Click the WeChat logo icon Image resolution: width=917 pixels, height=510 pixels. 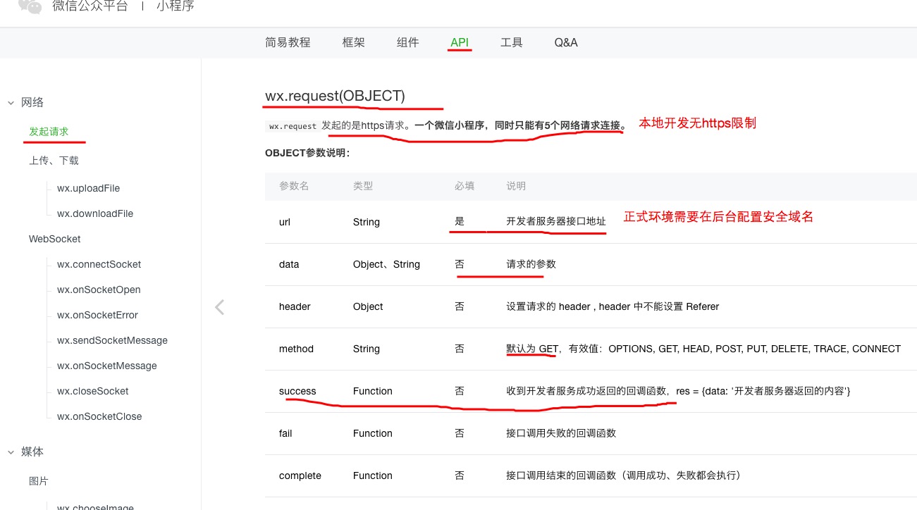point(30,6)
